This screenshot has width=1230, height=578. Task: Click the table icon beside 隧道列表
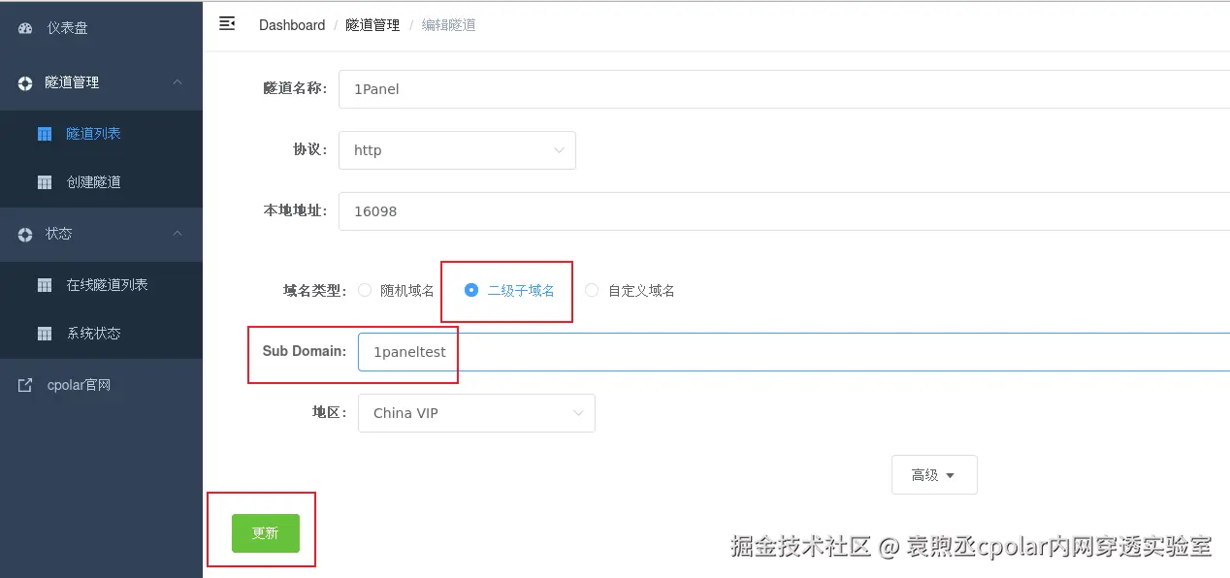[45, 134]
